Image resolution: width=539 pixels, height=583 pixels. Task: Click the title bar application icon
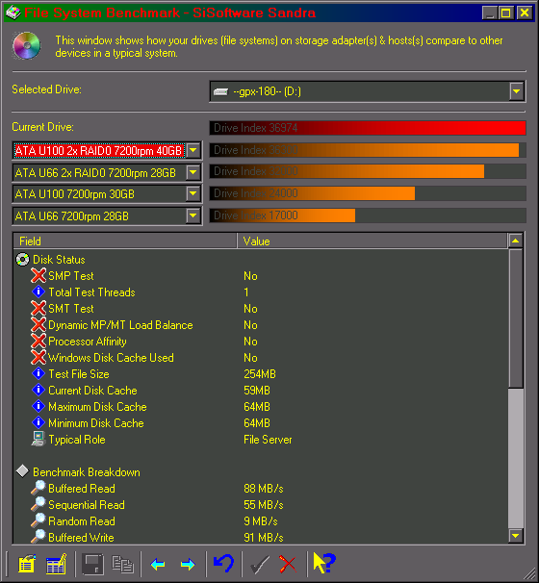[x=13, y=13]
